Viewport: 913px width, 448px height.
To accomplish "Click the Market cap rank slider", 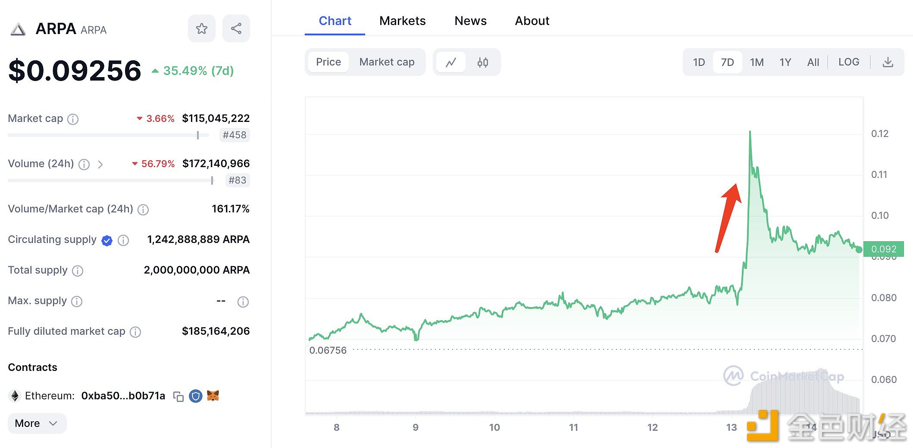I will (x=108, y=135).
